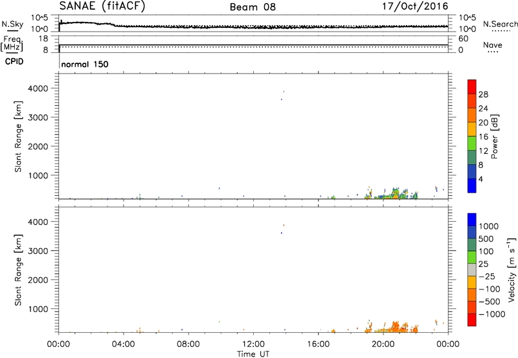Click the sky noise trace in the top panel
Screen dimensions: 518x358
point(253,26)
